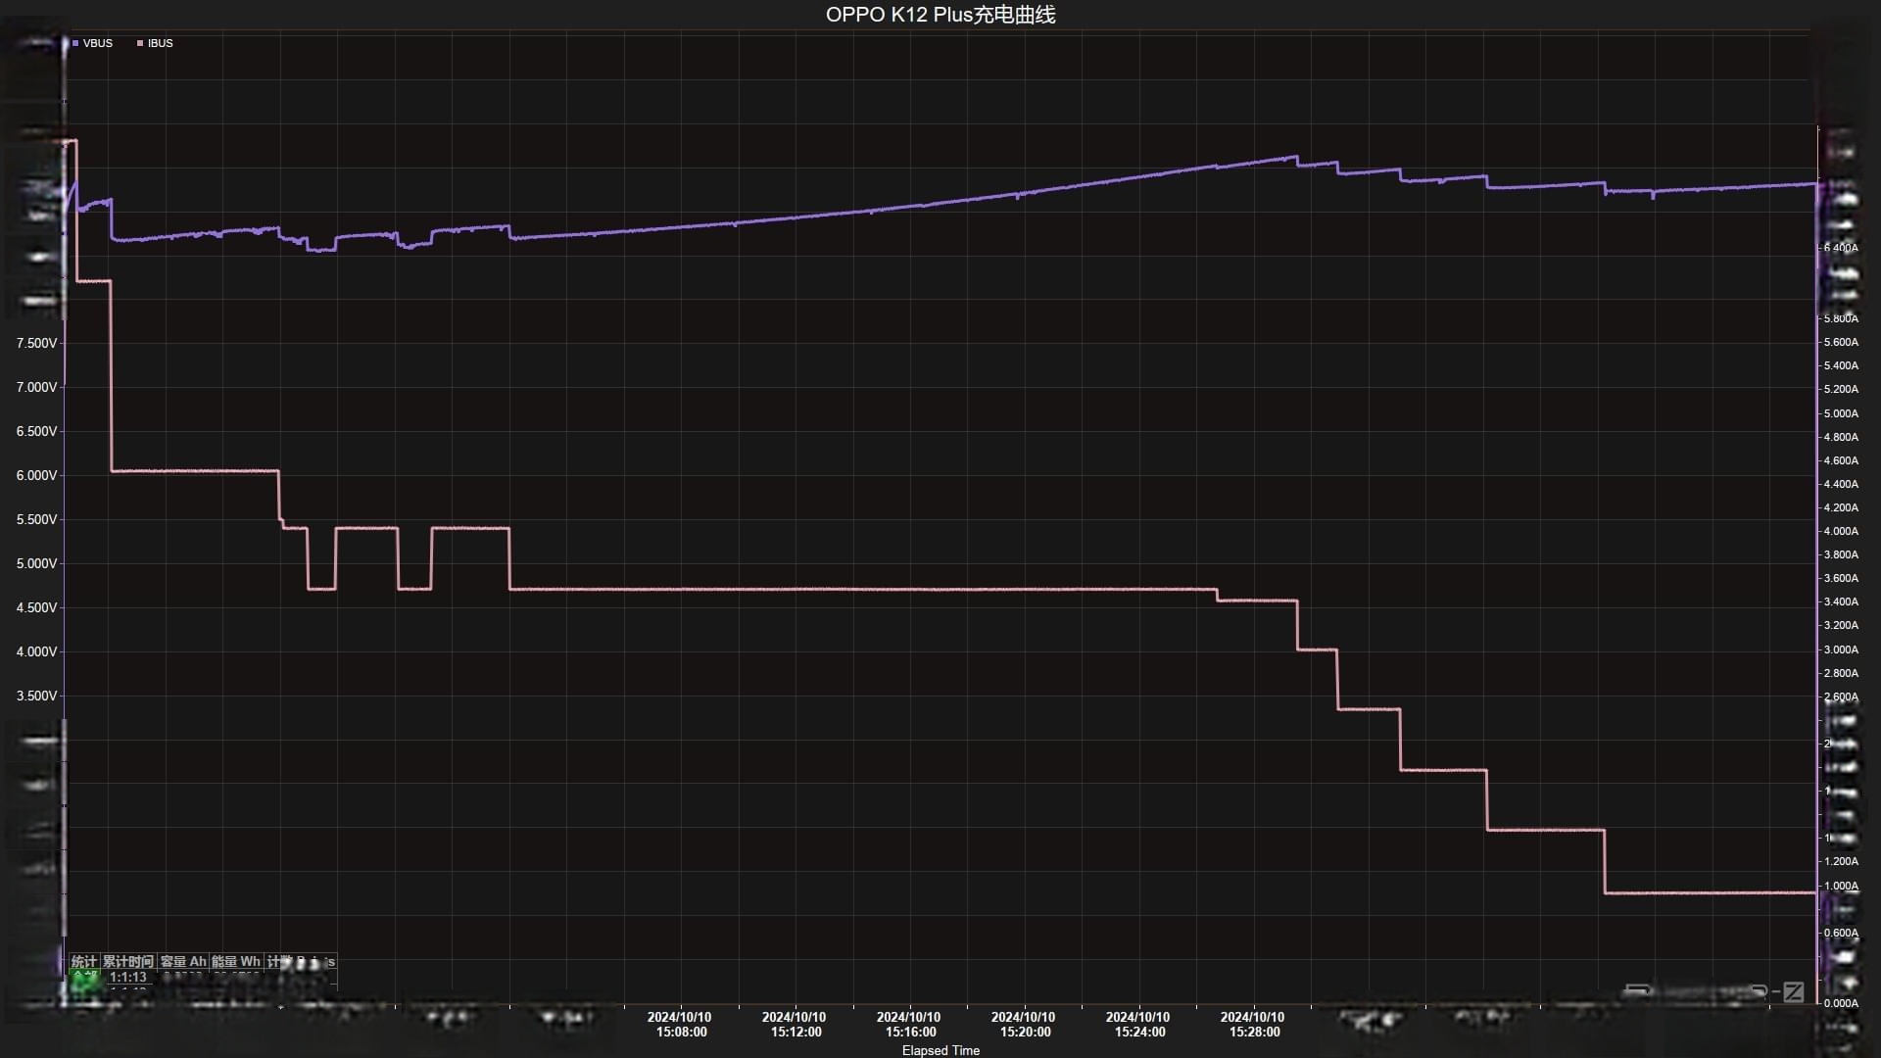Click the 1.200A current axis label
Image resolution: width=1881 pixels, height=1058 pixels.
(1841, 861)
